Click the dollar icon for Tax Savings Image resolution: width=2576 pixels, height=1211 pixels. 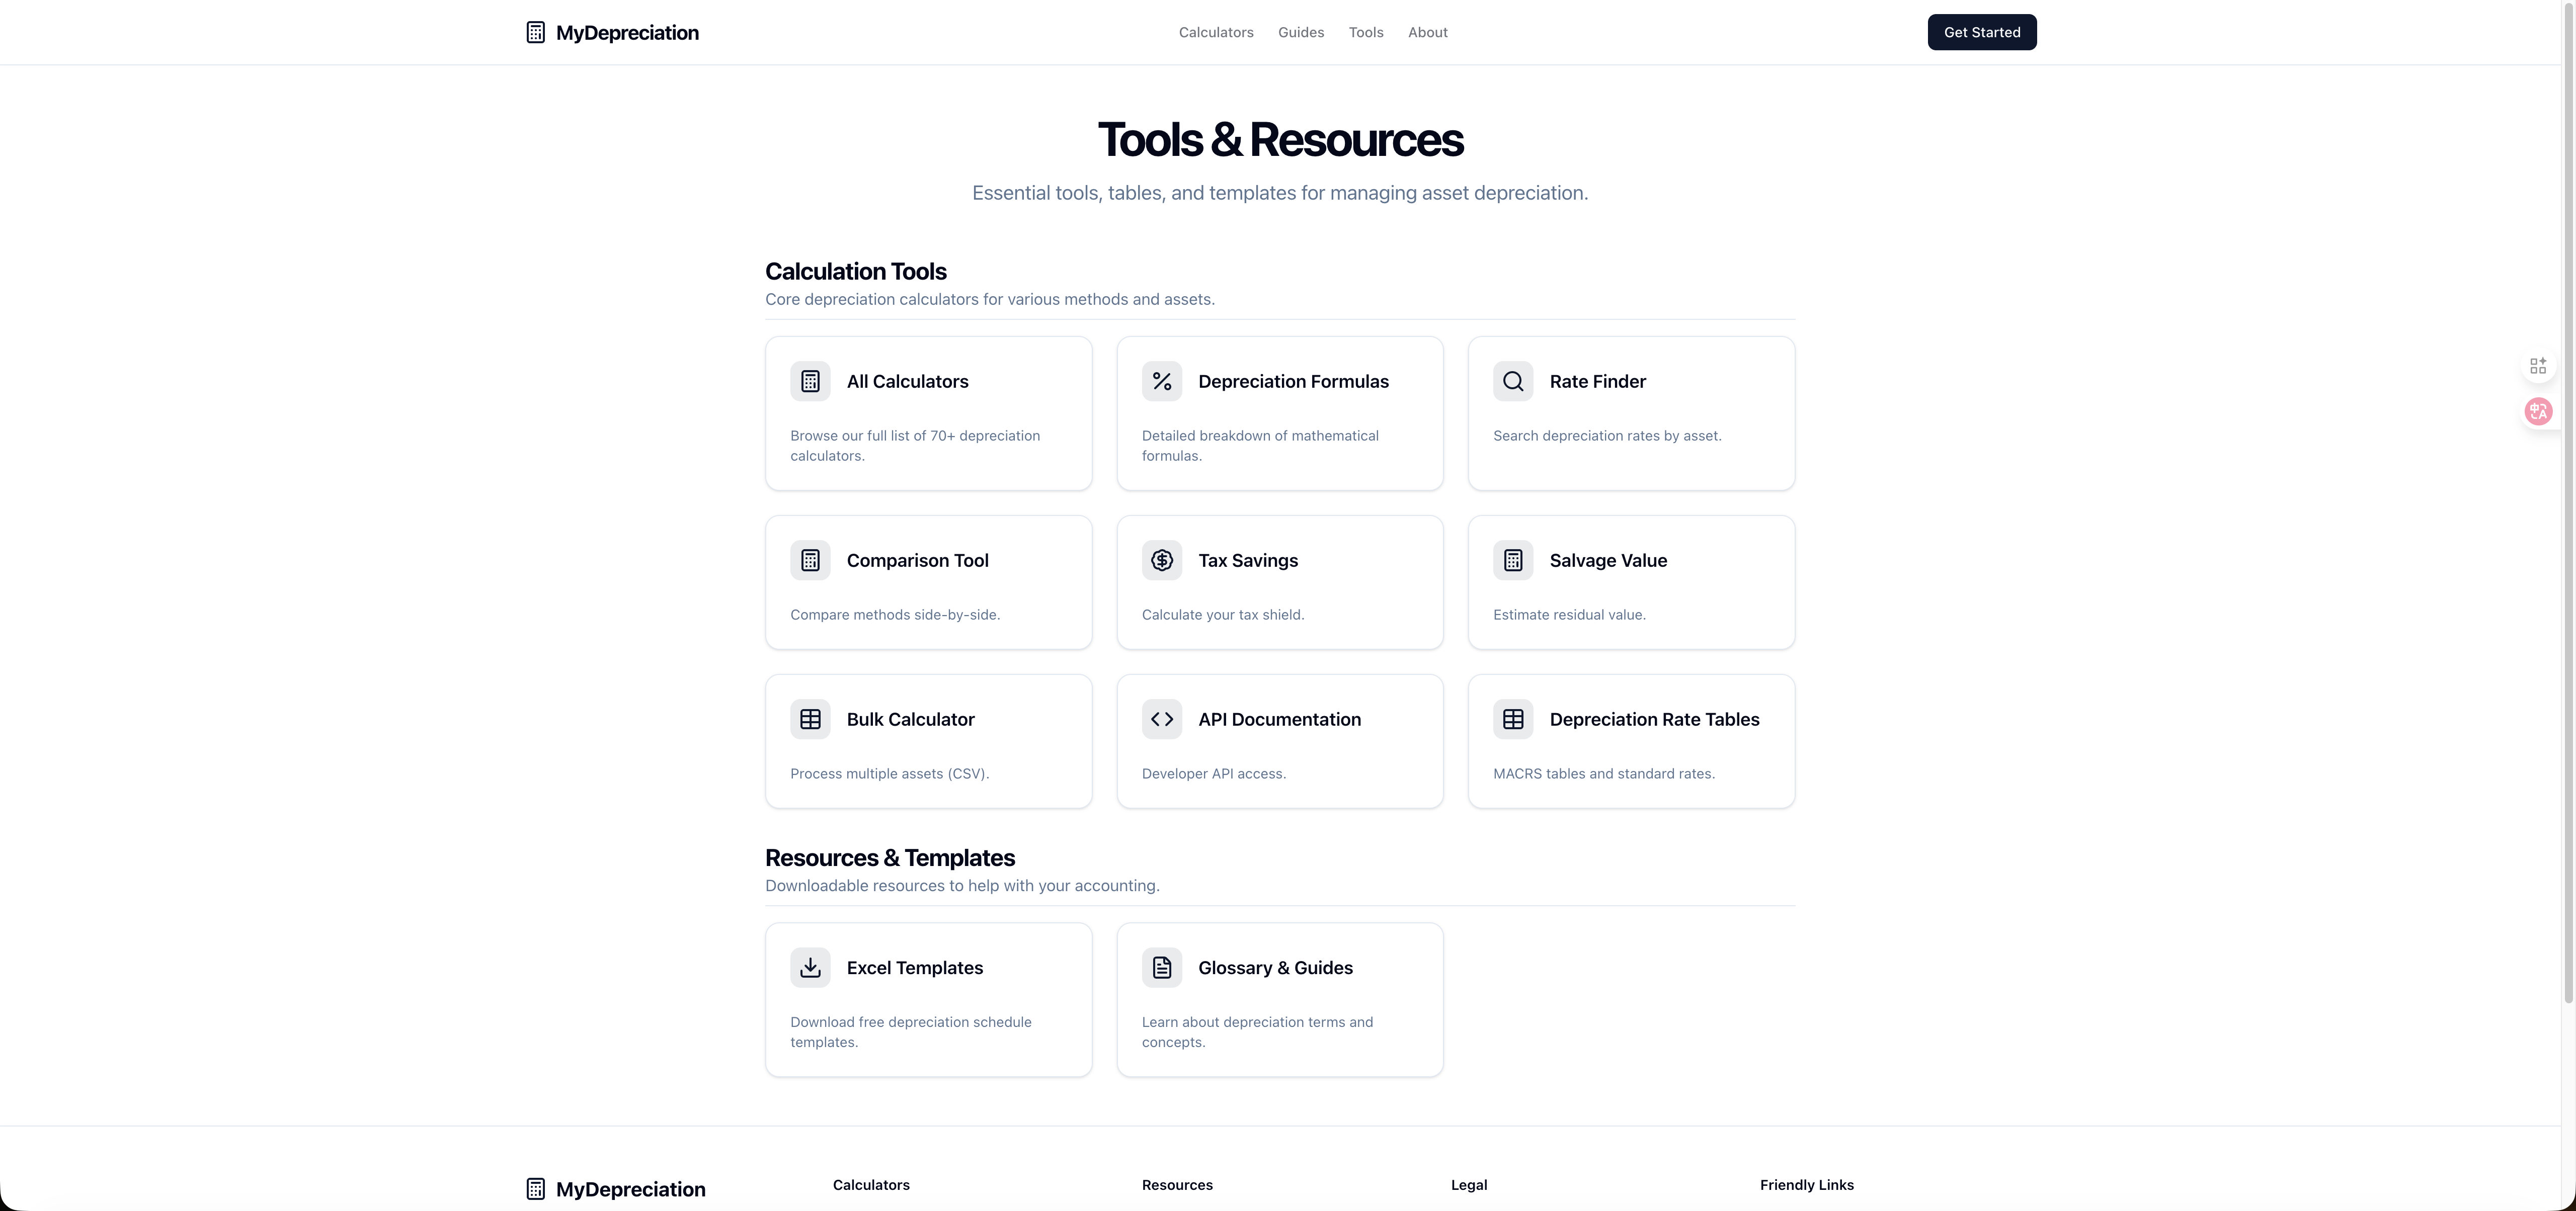coord(1161,561)
